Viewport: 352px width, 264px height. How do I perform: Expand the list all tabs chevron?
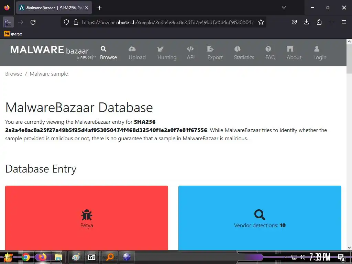[x=284, y=8]
